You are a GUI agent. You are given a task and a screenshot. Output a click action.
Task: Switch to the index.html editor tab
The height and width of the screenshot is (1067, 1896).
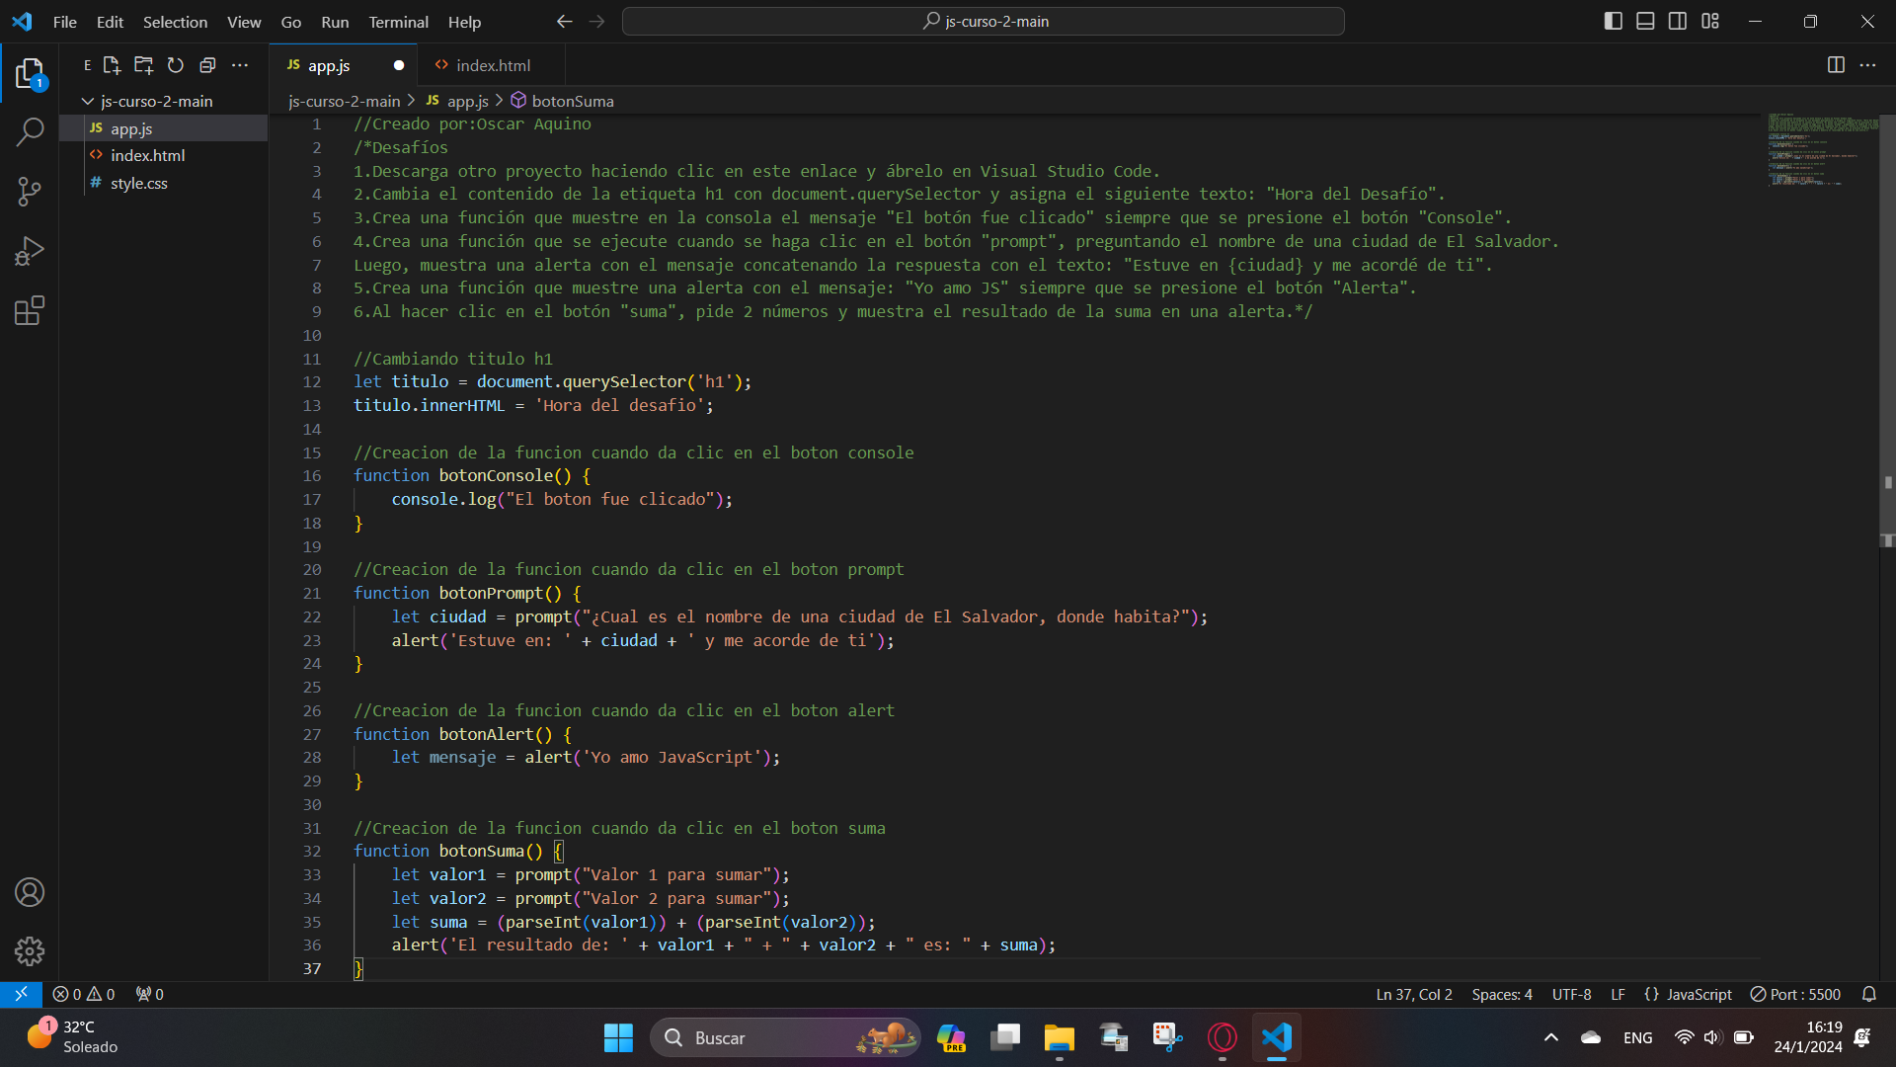(x=492, y=65)
